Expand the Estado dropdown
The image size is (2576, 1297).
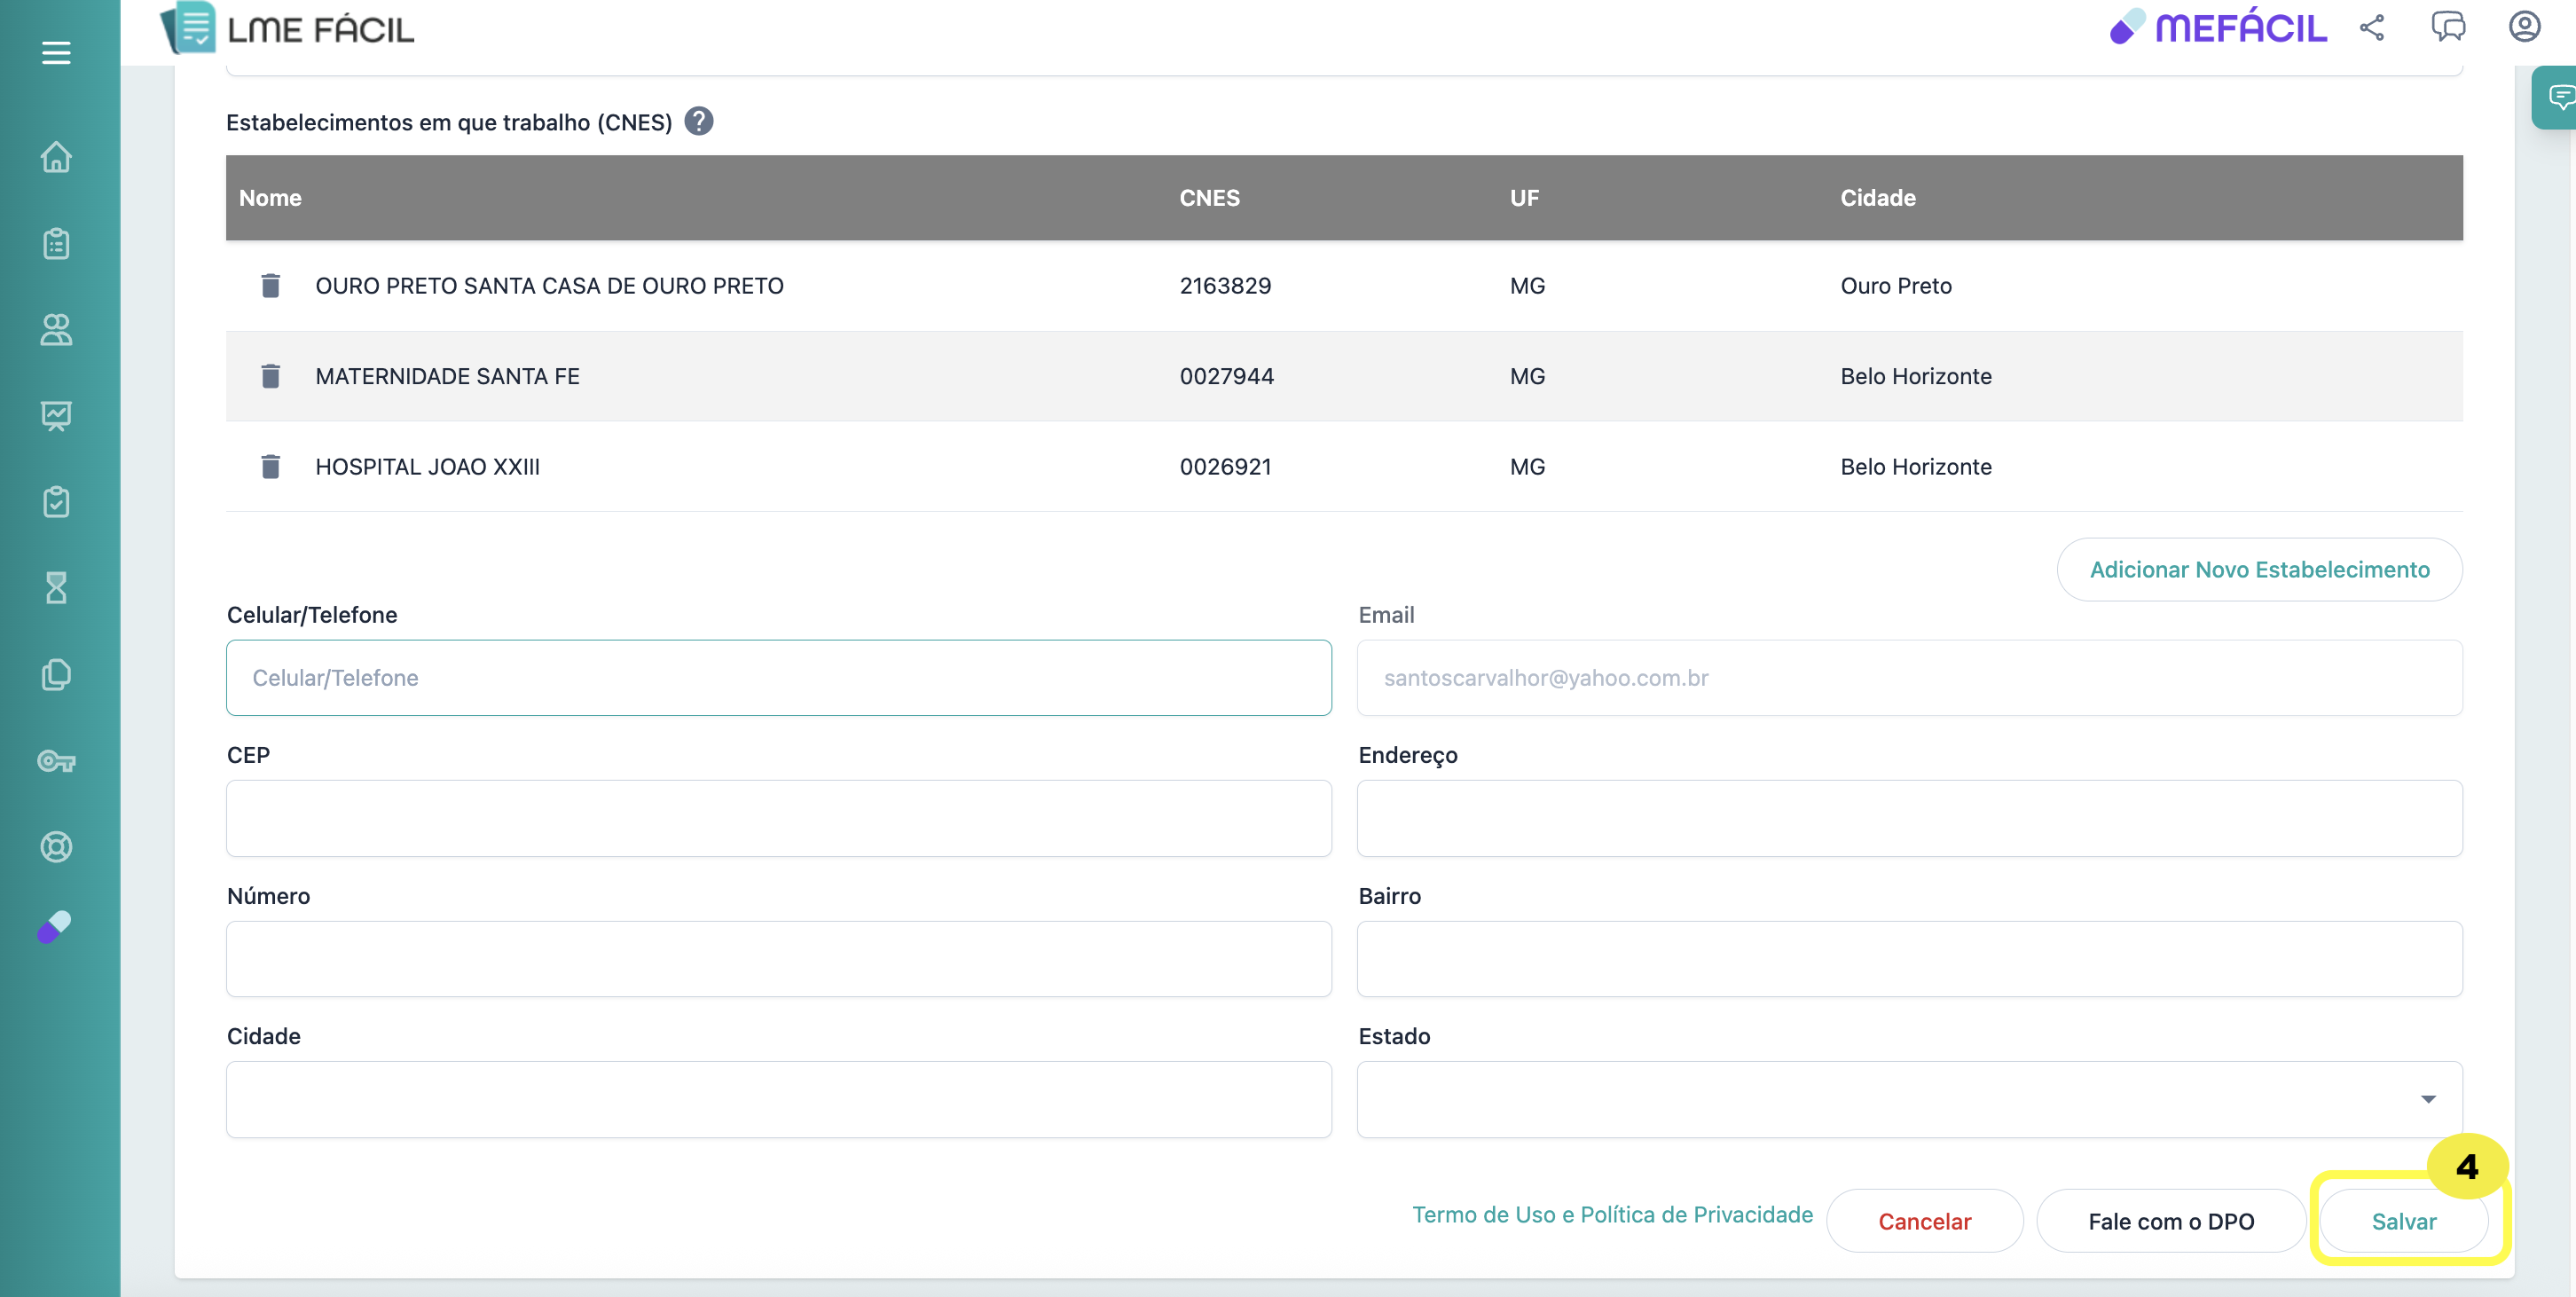tap(2427, 1099)
